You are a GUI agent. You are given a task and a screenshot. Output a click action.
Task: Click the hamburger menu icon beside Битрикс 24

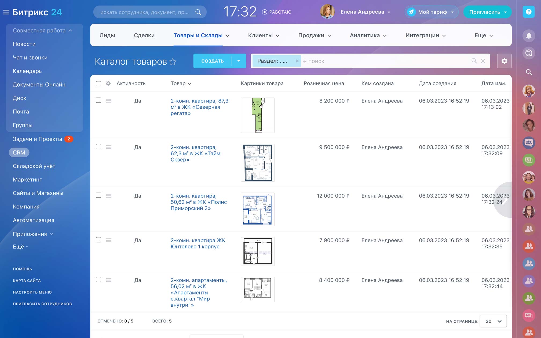pyautogui.click(x=6, y=12)
